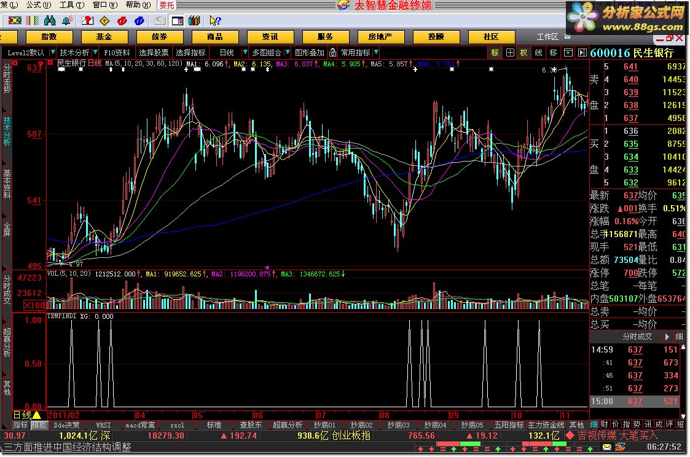Viewport: 690px width, 457px height.
Task: Select the macd背离 indicator tab
Action: [x=140, y=425]
